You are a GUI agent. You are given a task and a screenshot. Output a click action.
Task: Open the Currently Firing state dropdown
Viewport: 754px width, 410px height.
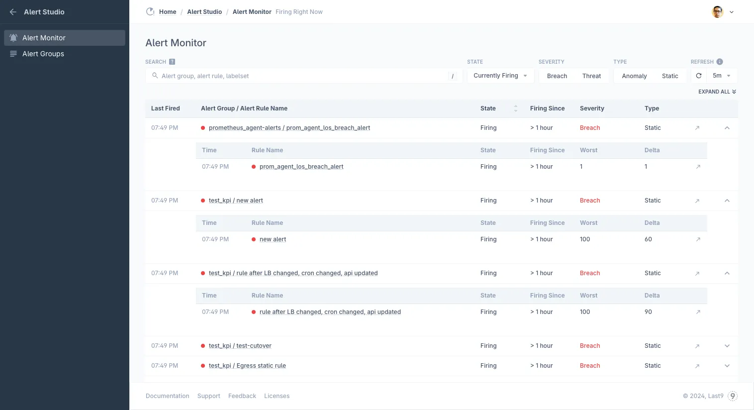(x=500, y=76)
